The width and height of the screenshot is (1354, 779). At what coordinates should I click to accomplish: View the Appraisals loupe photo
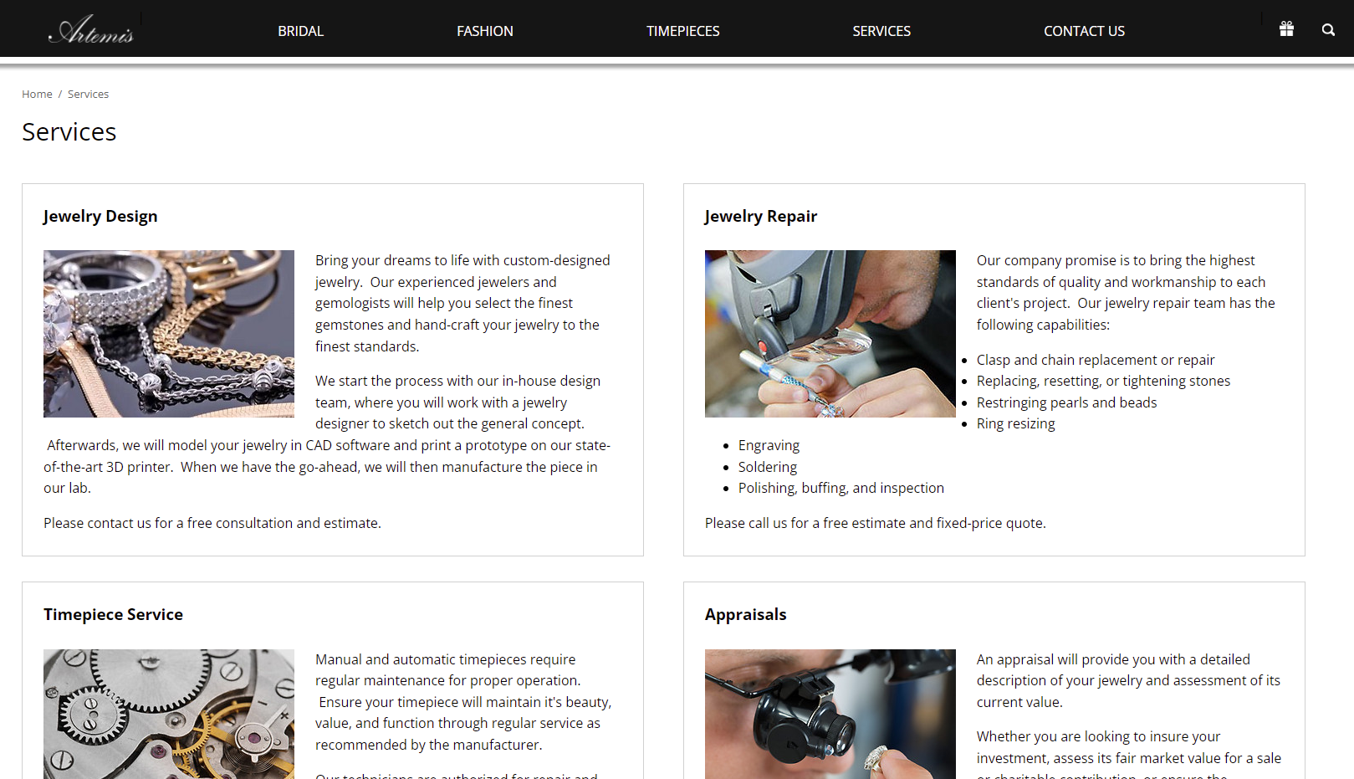point(830,714)
